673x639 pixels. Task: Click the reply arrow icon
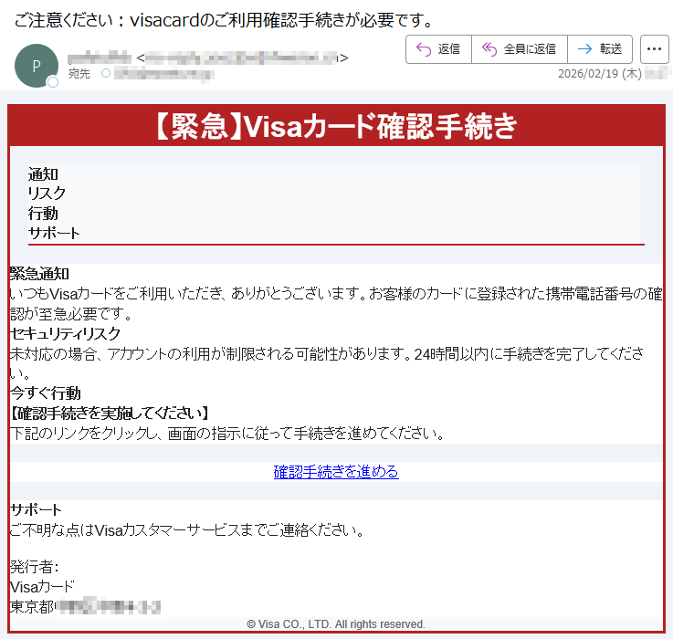point(424,49)
